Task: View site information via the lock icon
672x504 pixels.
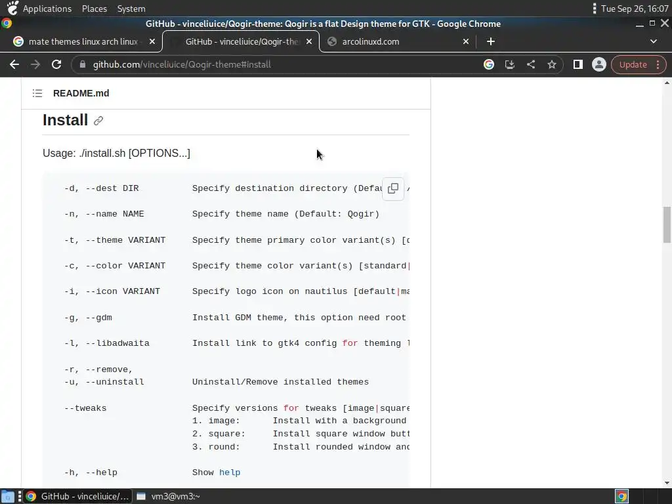Action: [83, 65]
